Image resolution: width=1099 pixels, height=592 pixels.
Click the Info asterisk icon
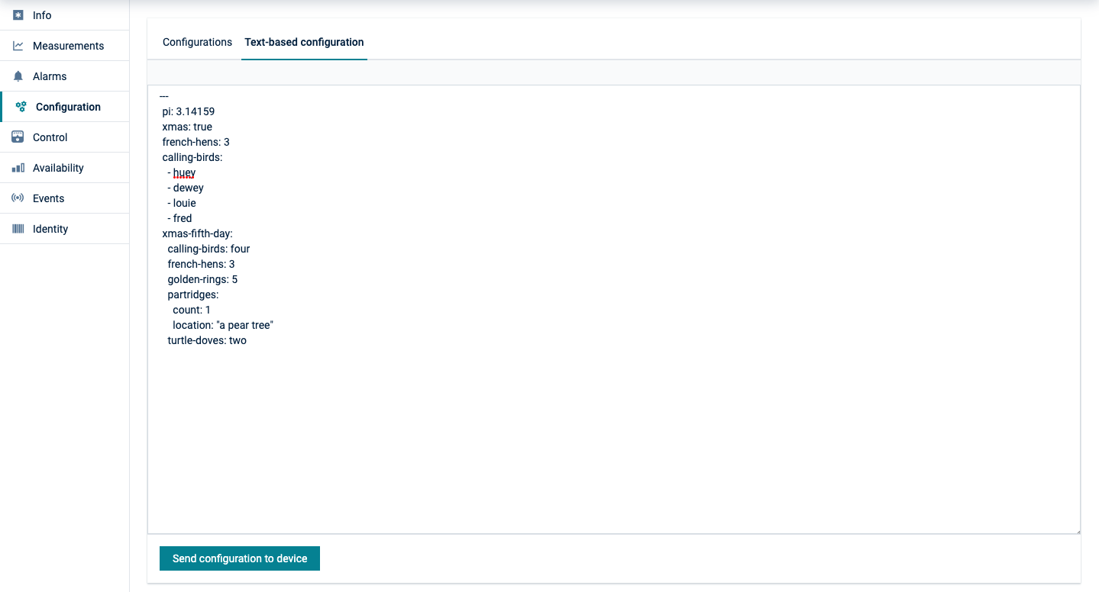point(18,15)
